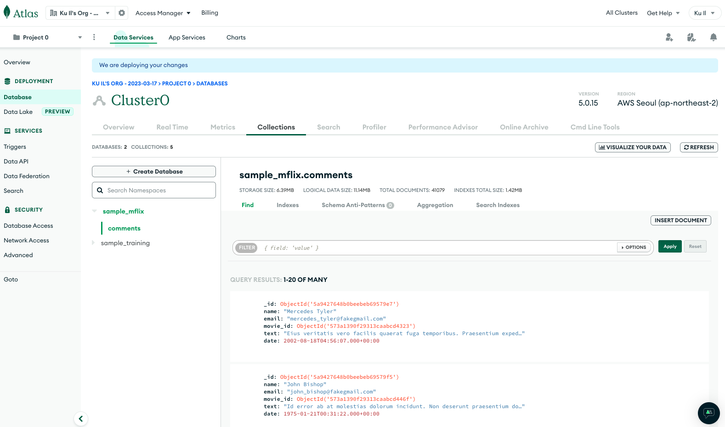Screen dimensions: 725x427
Task: Open the Metrics tab
Action: (x=223, y=127)
